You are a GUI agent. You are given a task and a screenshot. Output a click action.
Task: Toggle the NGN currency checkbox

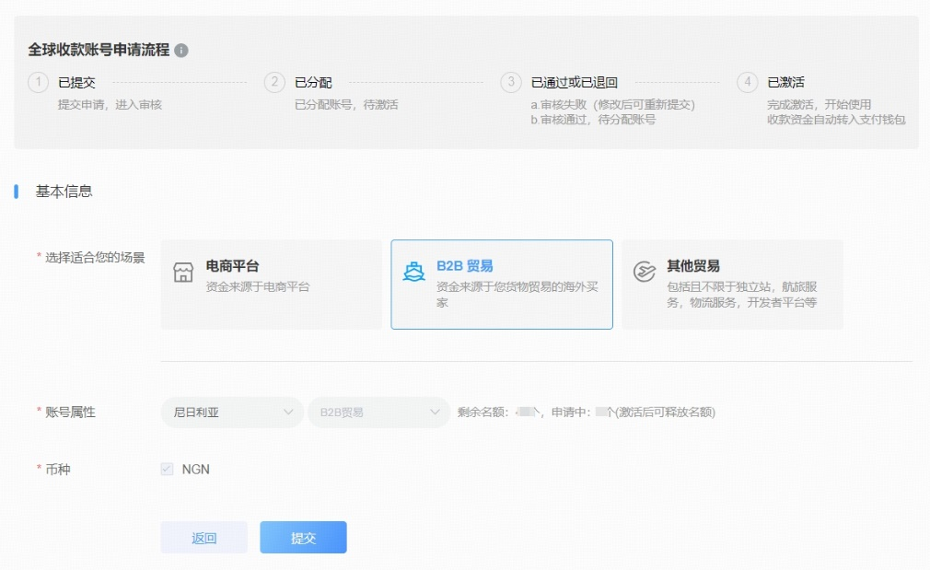[x=167, y=470]
